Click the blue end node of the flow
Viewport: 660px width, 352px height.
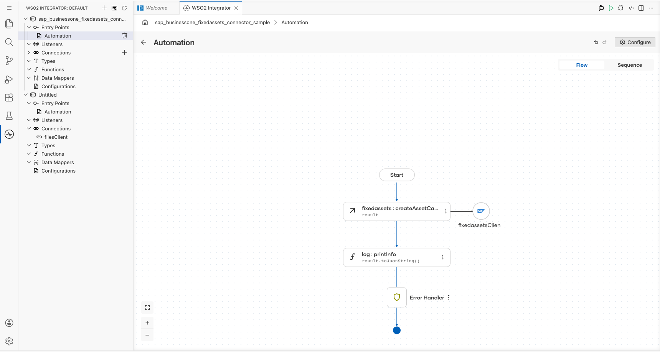click(x=397, y=330)
